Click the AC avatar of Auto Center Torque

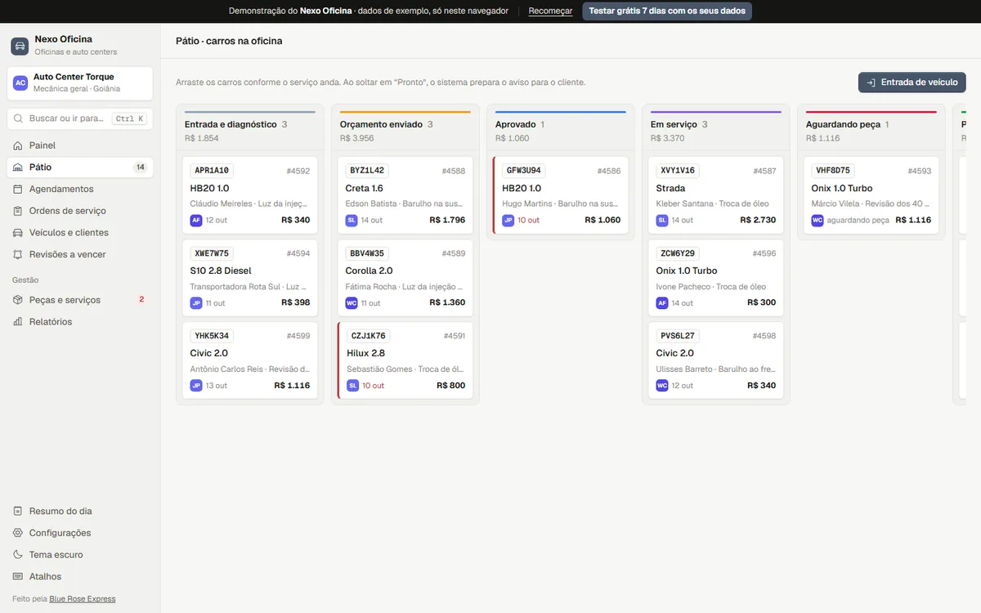tap(20, 83)
